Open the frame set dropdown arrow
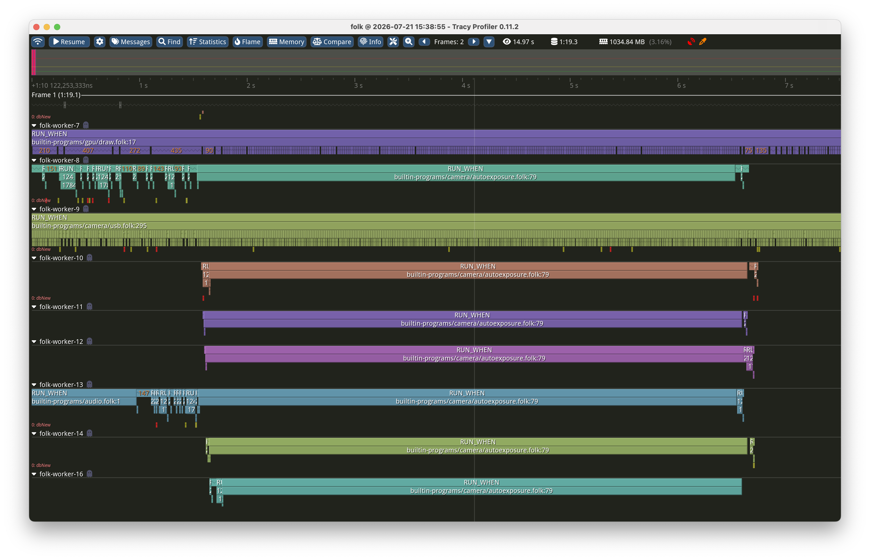Image resolution: width=870 pixels, height=560 pixels. click(489, 42)
